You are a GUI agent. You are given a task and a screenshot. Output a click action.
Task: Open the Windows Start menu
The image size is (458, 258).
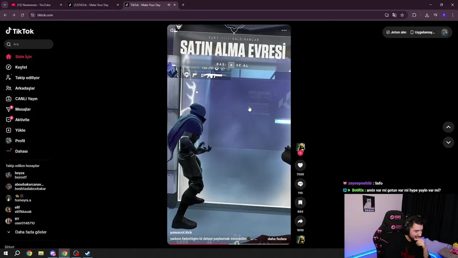coord(6,253)
